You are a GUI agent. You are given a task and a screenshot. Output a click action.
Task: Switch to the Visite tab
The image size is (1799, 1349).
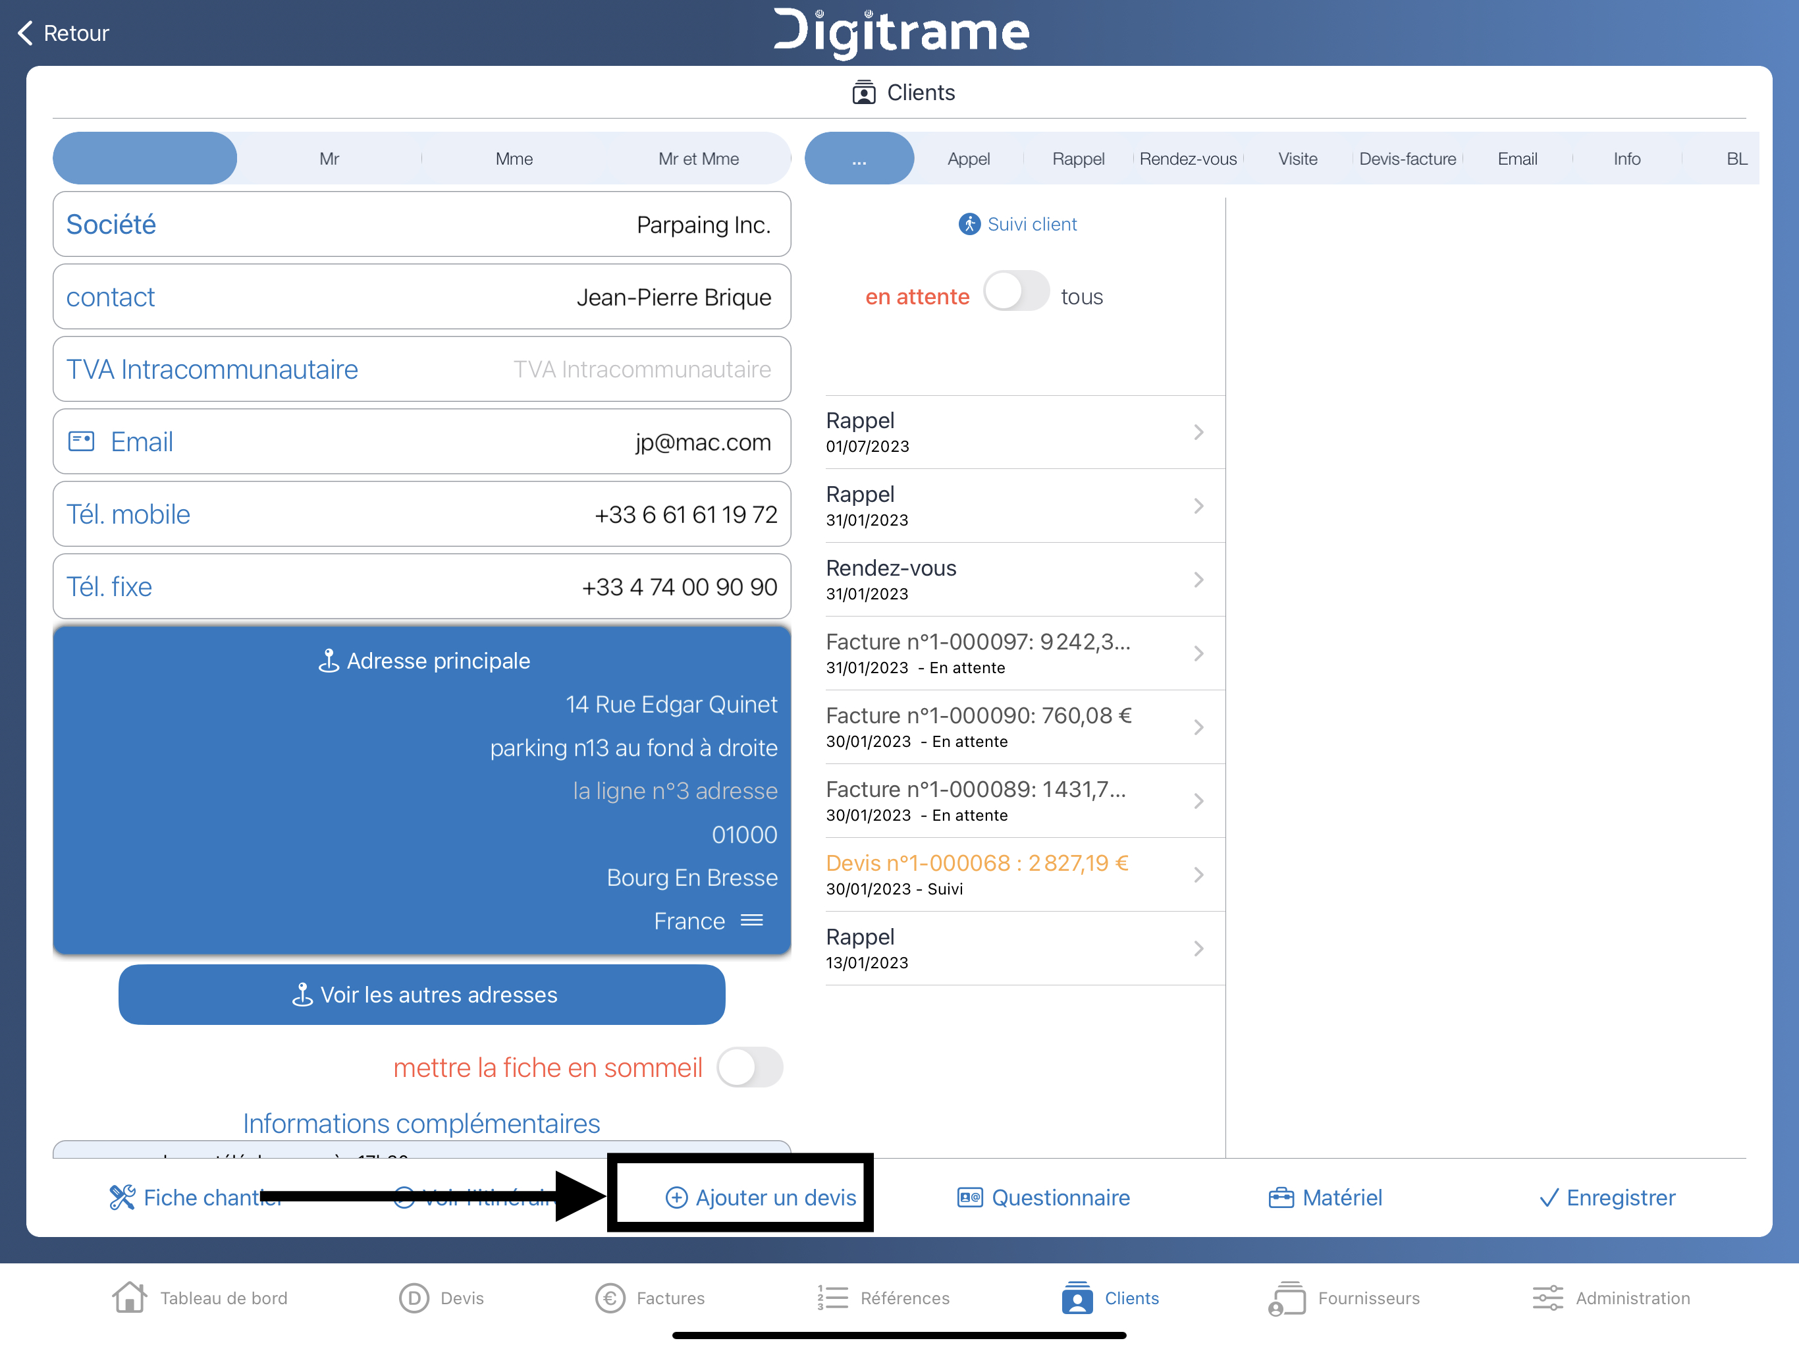point(1298,159)
